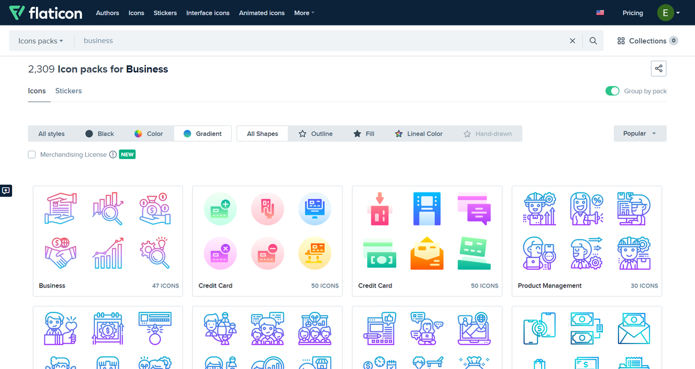The width and height of the screenshot is (695, 369).
Task: Toggle the Outline shape filter
Action: coord(316,133)
